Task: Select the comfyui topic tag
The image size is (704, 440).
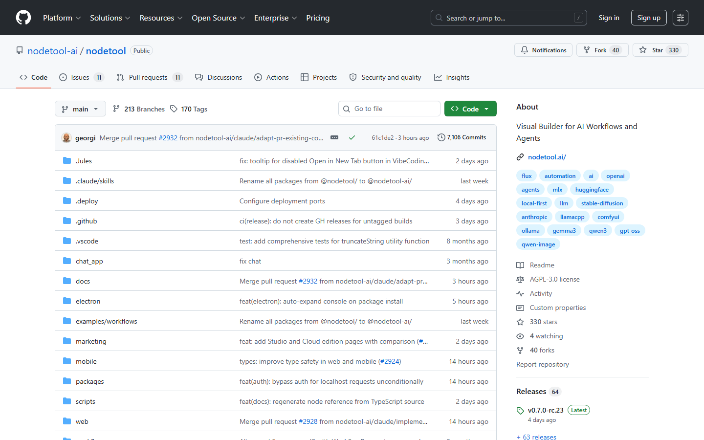Action: pyautogui.click(x=608, y=217)
